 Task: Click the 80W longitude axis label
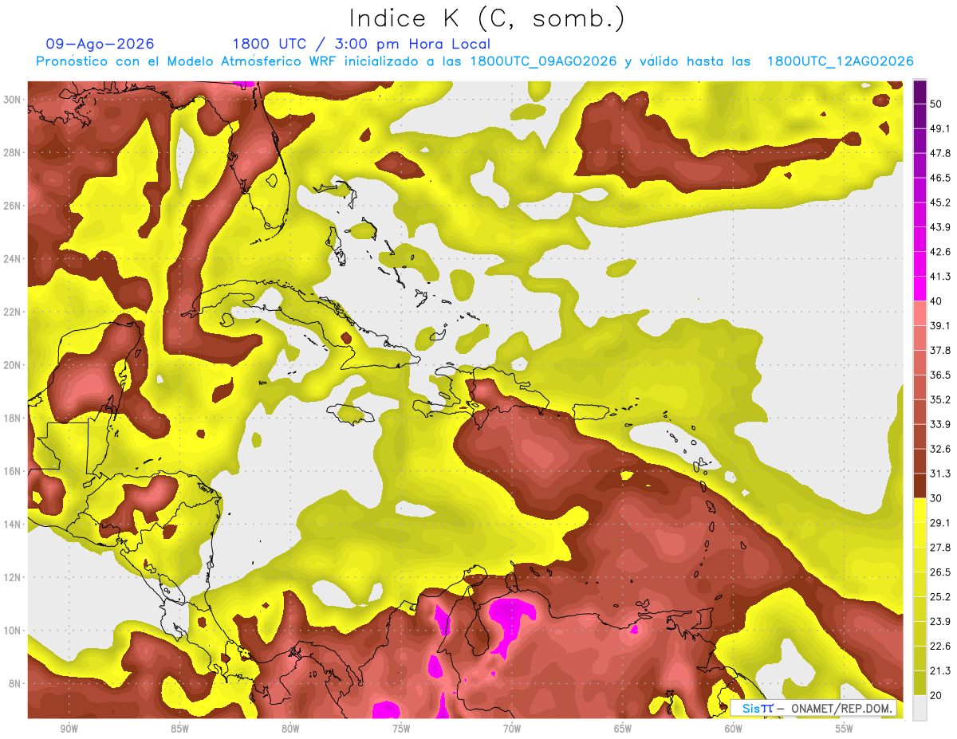pos(290,729)
